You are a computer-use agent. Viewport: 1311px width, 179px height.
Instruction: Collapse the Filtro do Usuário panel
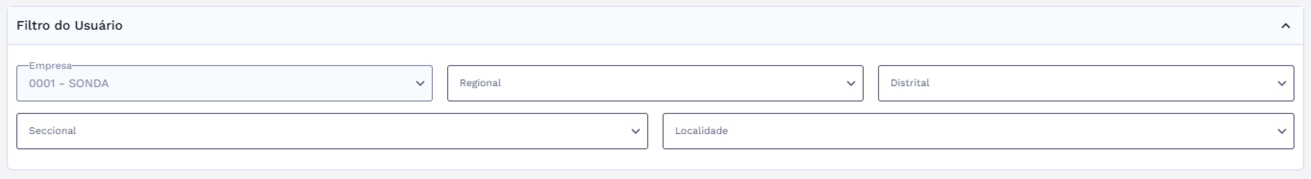click(x=1286, y=26)
